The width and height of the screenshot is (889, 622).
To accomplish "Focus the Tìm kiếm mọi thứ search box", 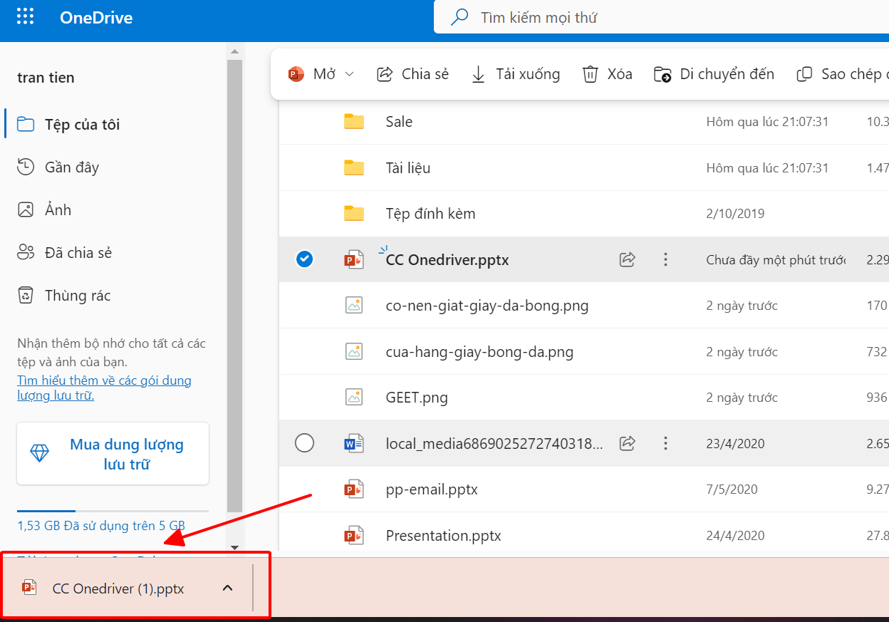I will click(661, 17).
